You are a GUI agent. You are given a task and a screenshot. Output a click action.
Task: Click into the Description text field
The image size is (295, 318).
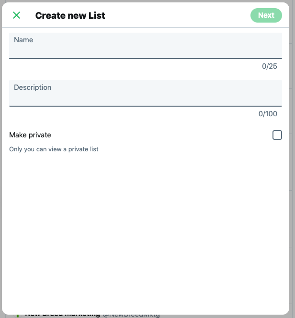coord(146,98)
